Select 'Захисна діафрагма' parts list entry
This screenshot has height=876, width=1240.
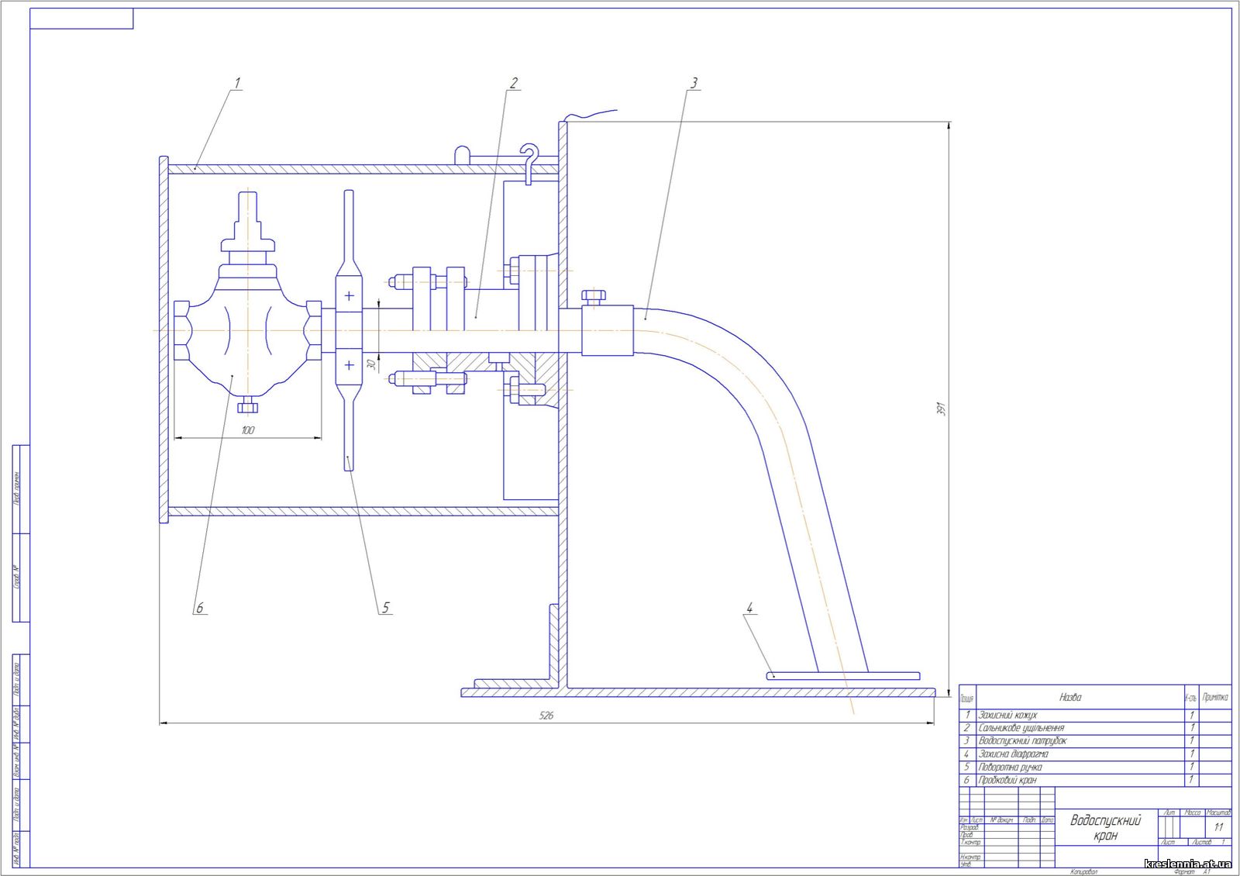1013,754
